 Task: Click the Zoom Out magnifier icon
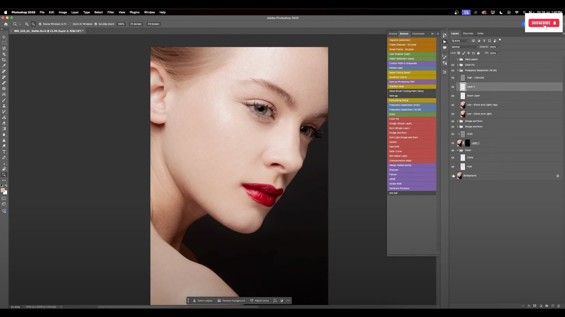point(33,24)
